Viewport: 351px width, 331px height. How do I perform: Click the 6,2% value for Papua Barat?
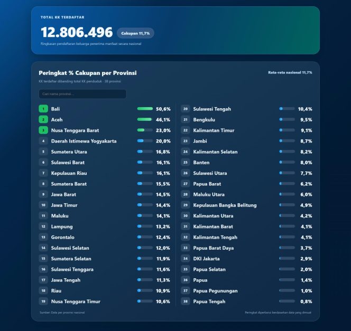pyautogui.click(x=306, y=184)
